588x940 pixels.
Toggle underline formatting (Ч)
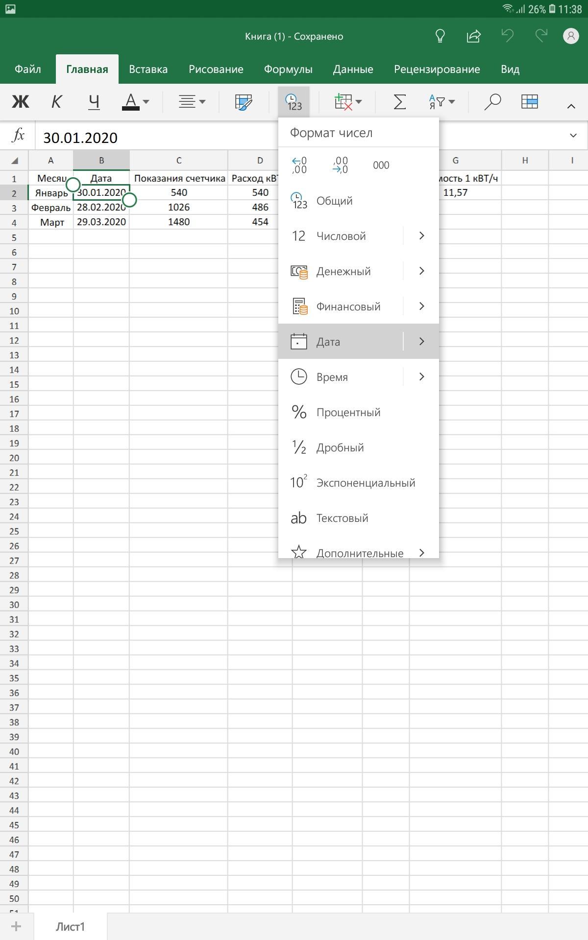(x=94, y=102)
